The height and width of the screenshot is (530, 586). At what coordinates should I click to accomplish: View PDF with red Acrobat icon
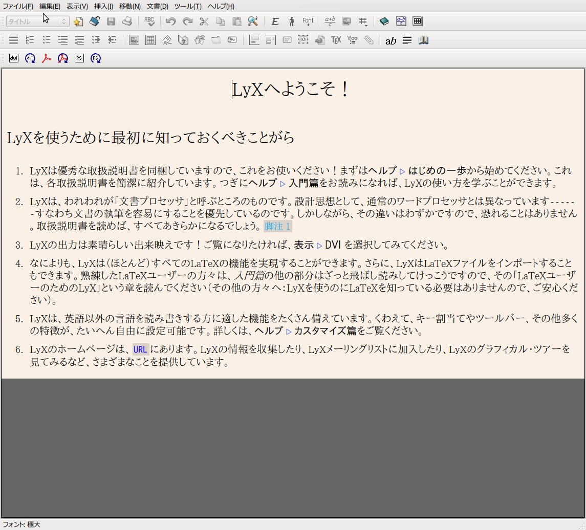[x=47, y=58]
